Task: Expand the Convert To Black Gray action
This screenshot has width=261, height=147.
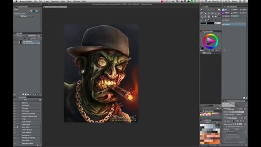Action: point(20,116)
